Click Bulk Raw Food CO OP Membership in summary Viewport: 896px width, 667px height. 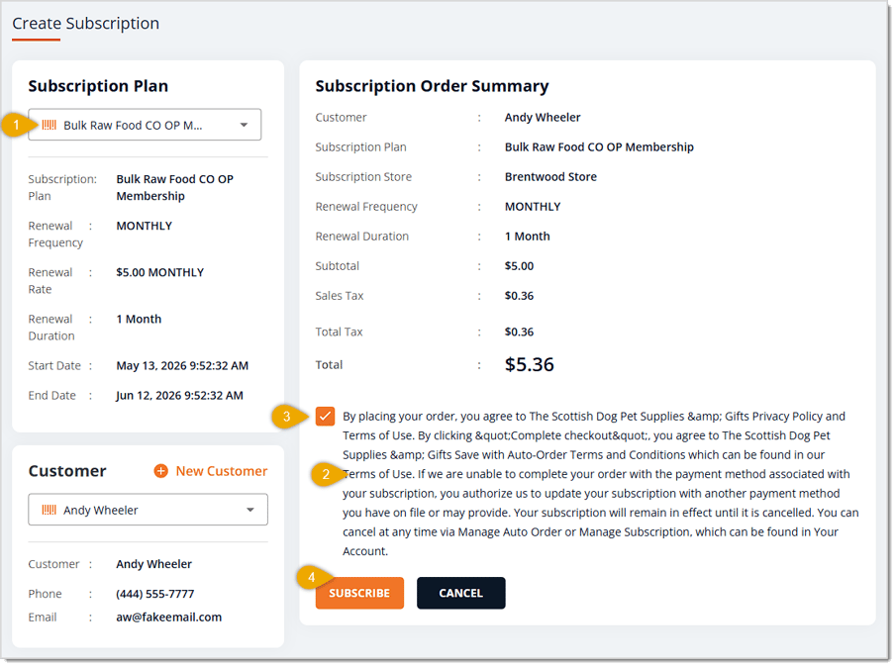(x=599, y=147)
